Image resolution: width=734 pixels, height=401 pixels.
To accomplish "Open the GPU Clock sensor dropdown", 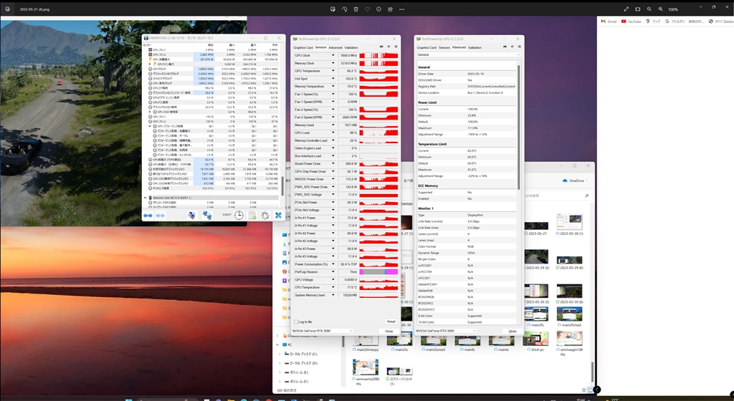I will (x=333, y=55).
